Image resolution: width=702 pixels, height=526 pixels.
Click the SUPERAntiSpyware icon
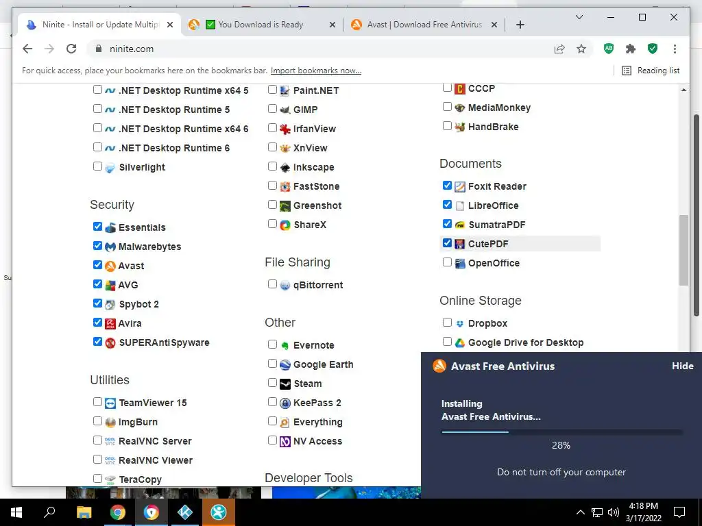(110, 343)
